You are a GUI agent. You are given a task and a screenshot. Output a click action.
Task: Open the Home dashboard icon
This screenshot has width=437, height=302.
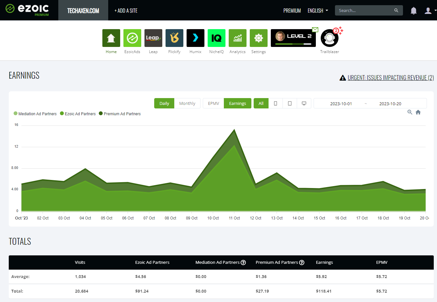point(111,38)
